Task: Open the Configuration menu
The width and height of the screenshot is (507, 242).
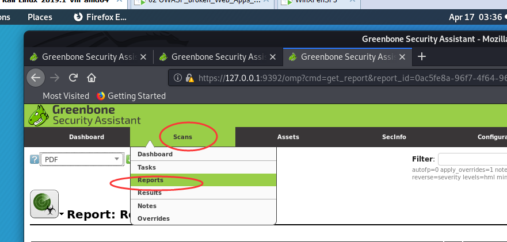Action: (492, 137)
